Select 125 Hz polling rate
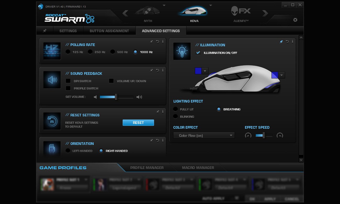 [68, 52]
